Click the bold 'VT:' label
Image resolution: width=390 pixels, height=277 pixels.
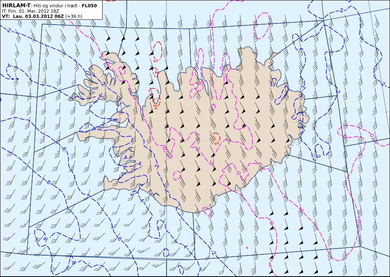click(6, 16)
